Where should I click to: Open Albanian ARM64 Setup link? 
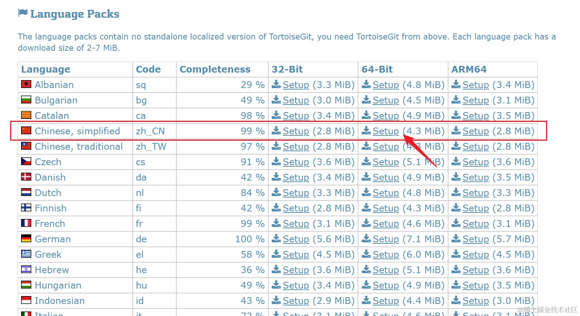tap(476, 85)
